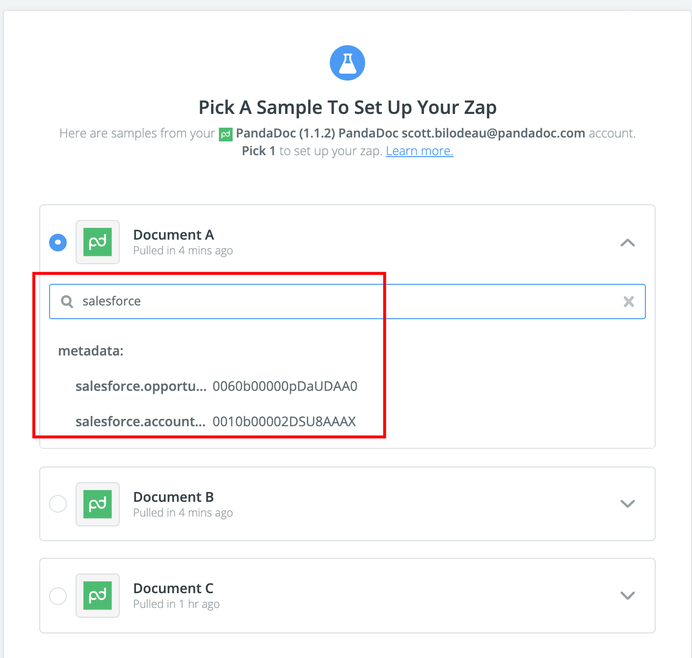The image size is (692, 658).
Task: Select the Document A radio button
Action: [58, 242]
